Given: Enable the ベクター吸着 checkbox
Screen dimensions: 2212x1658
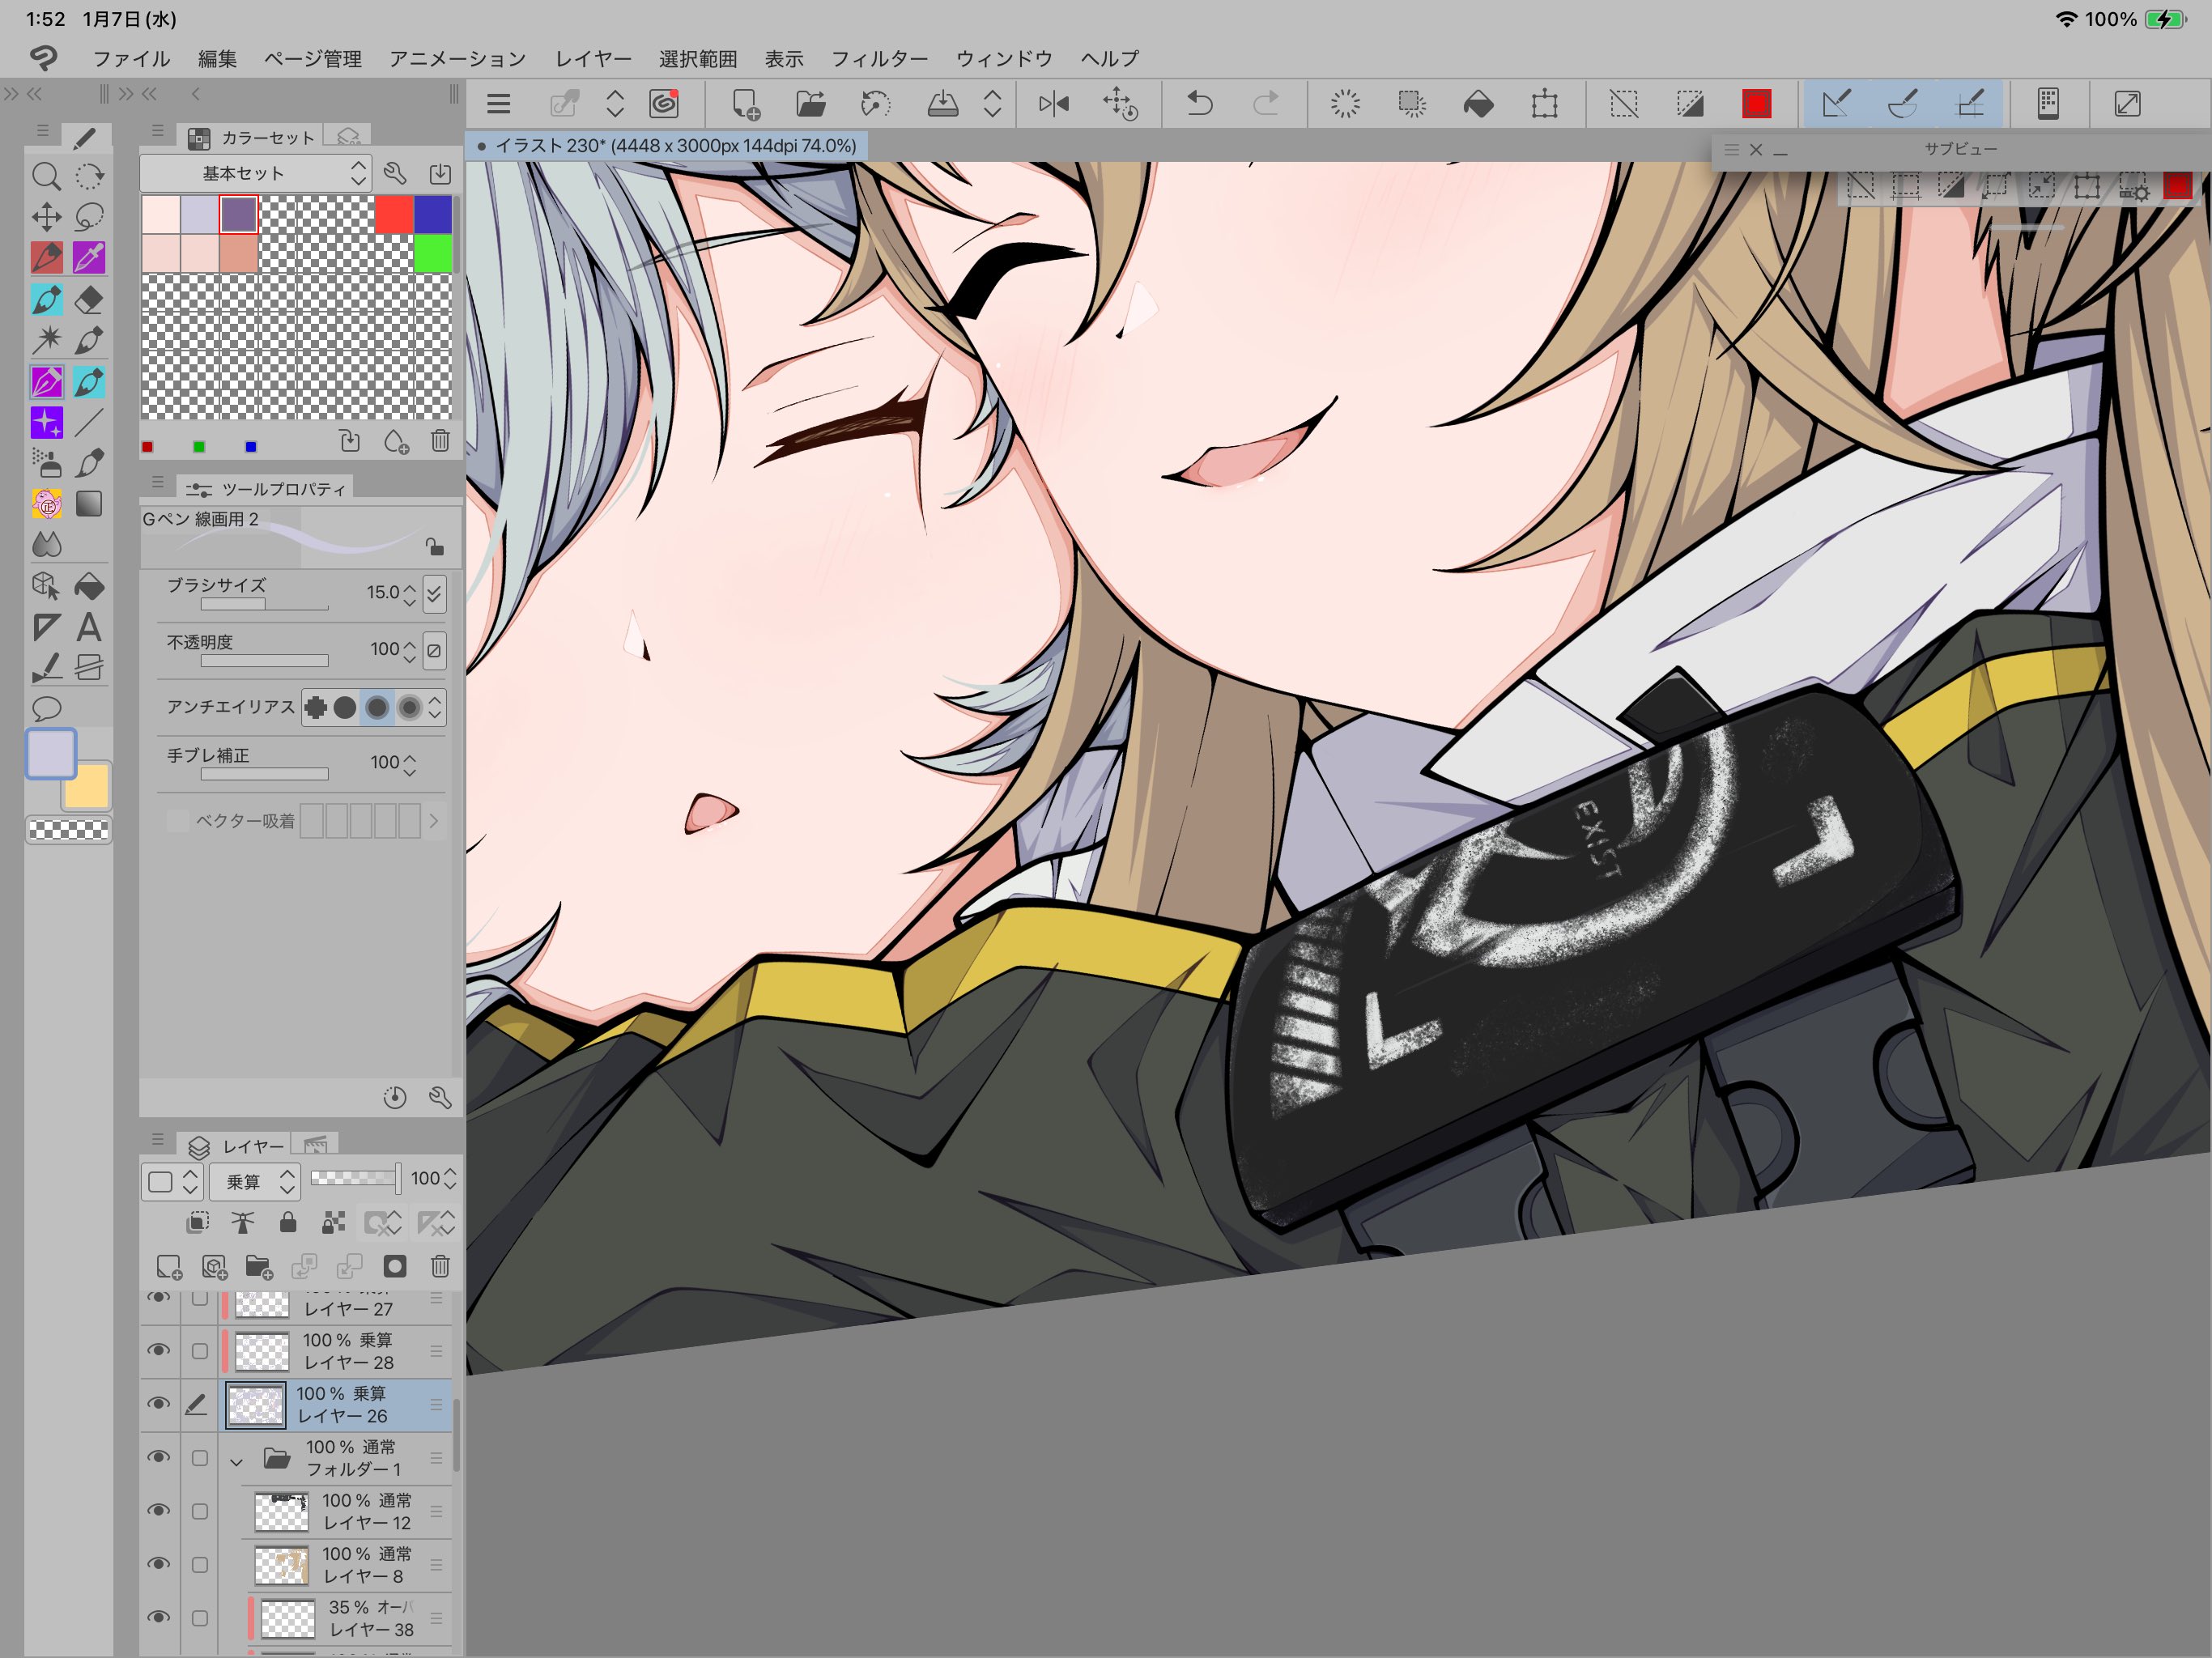Looking at the screenshot, I should point(178,821).
